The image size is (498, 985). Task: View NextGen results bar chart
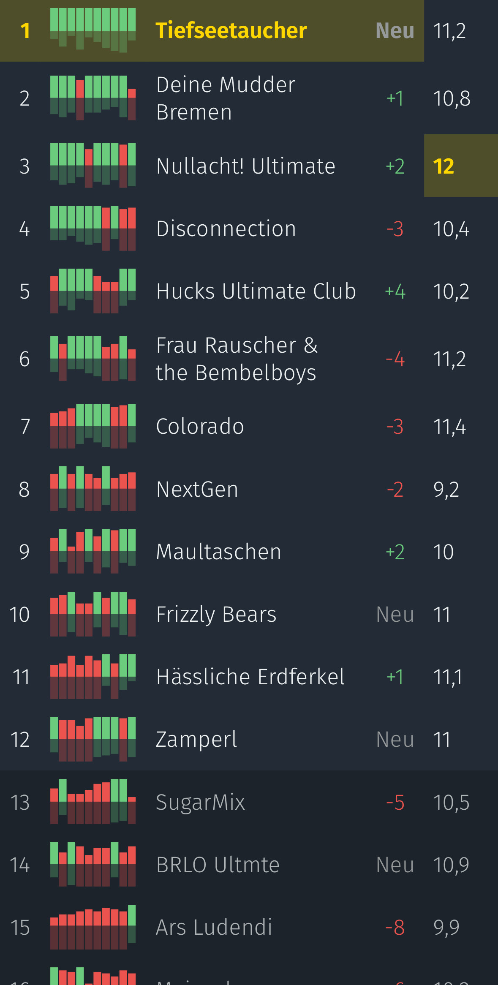click(x=93, y=489)
